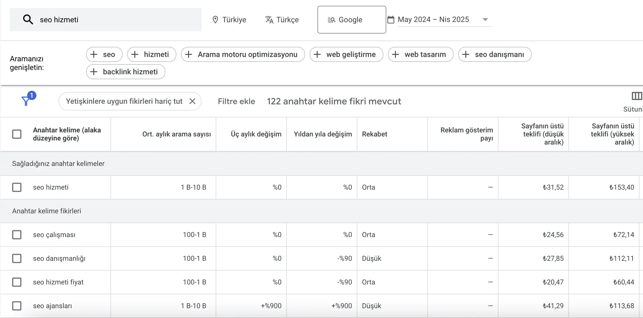The height and width of the screenshot is (318, 643).
Task: Click the 'seo hizmeti' search input field
Action: click(x=106, y=20)
